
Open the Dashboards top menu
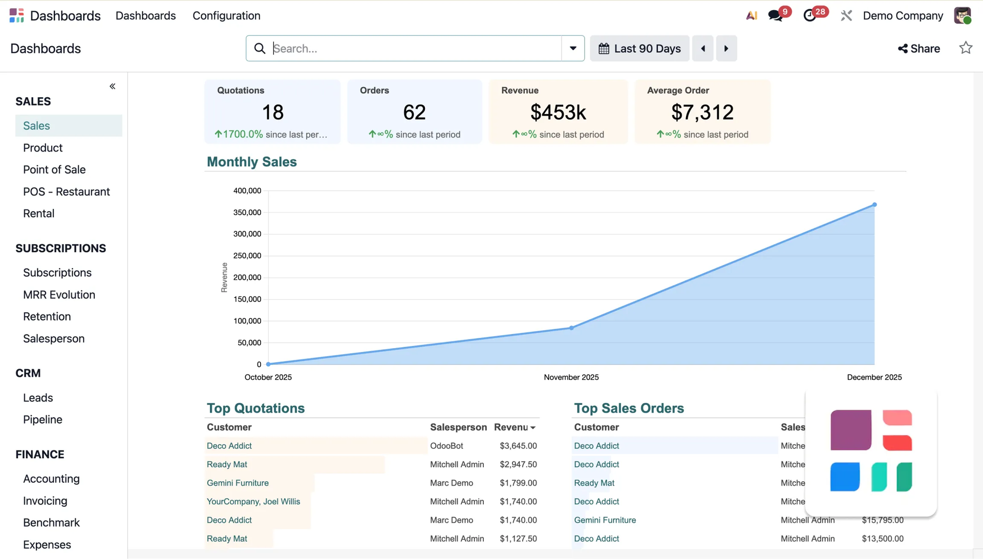point(145,16)
